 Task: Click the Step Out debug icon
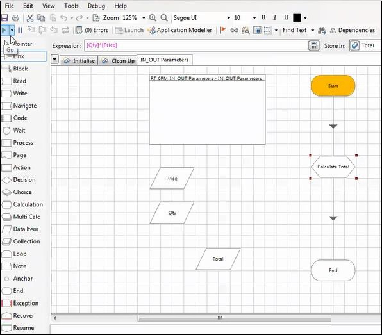click(54, 30)
